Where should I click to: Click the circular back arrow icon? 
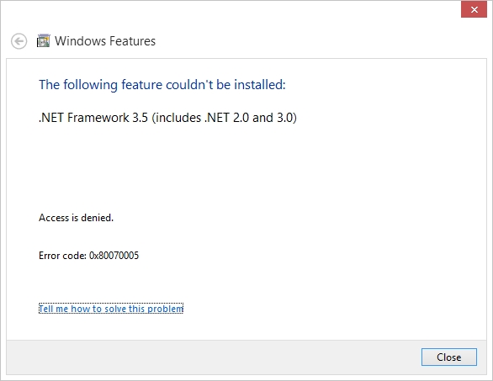[x=19, y=41]
